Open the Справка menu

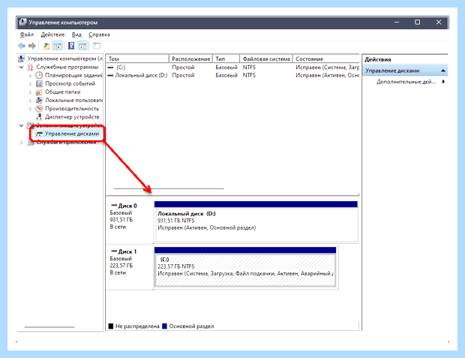click(x=99, y=35)
